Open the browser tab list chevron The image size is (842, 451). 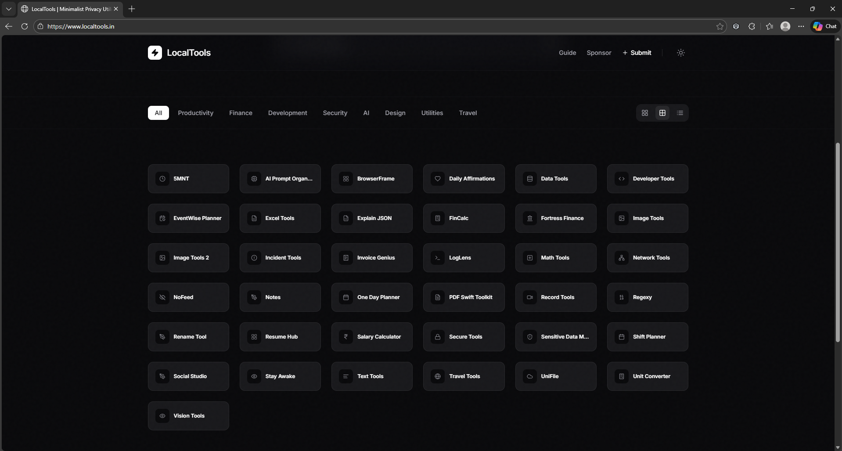click(9, 9)
